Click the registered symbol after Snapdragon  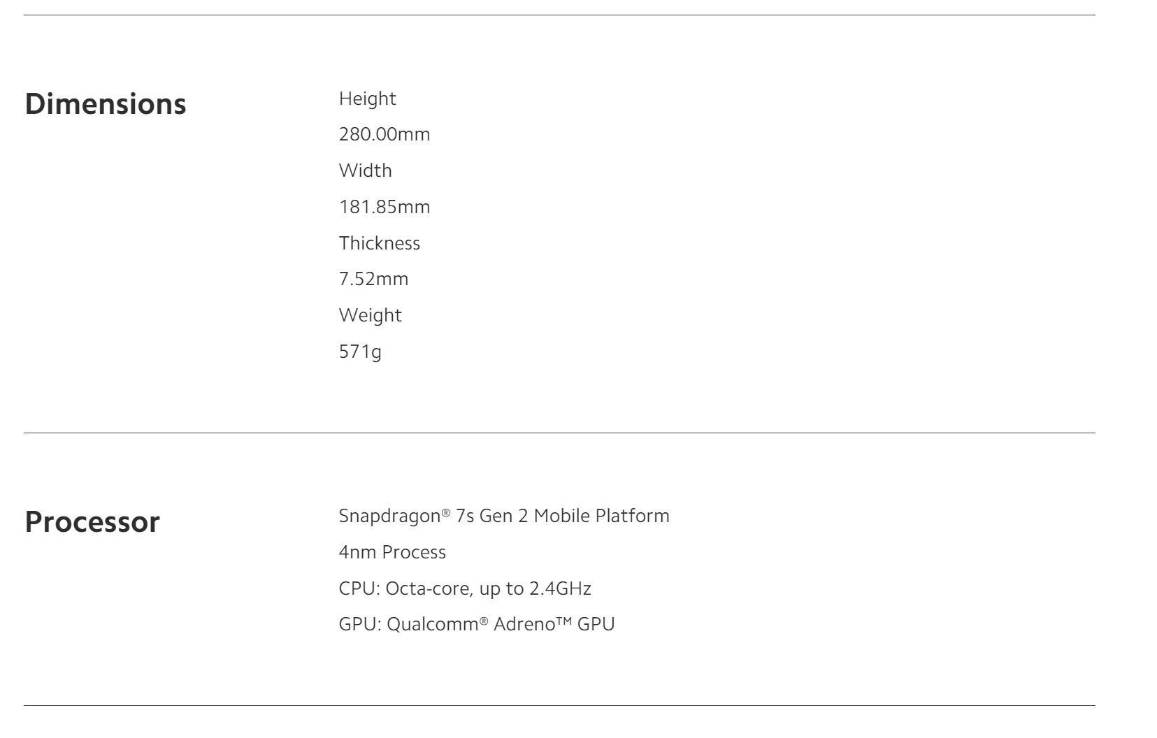coord(446,513)
